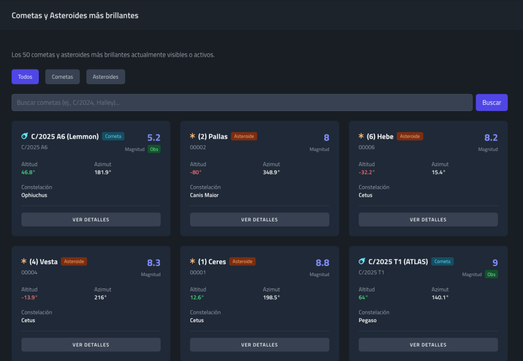The width and height of the screenshot is (523, 361).
Task: Show details for (6) Hebe
Action: (428, 219)
